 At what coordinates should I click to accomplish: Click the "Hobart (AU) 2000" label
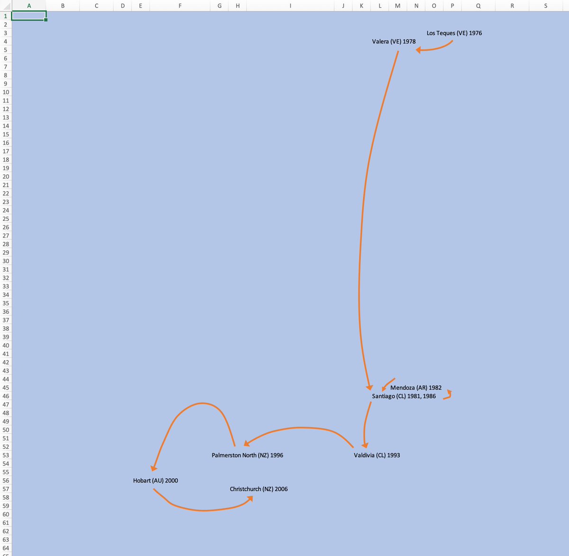click(x=156, y=481)
